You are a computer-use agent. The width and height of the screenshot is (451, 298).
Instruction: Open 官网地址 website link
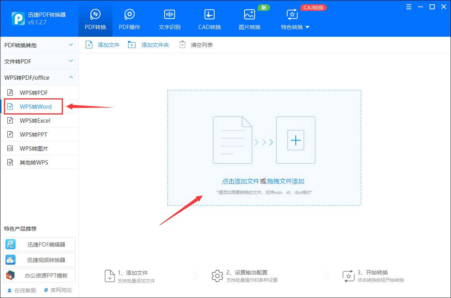(x=58, y=290)
